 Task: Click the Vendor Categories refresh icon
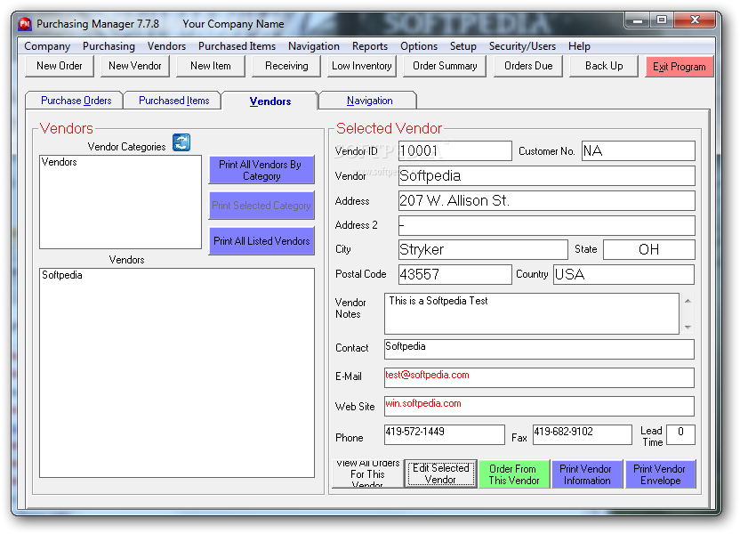click(x=181, y=142)
